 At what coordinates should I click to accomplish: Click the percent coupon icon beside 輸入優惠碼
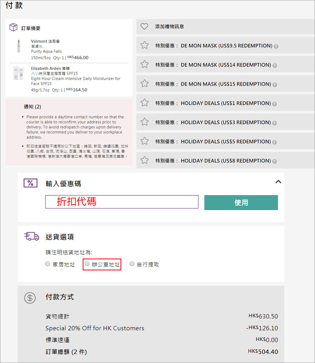pyautogui.click(x=31, y=183)
